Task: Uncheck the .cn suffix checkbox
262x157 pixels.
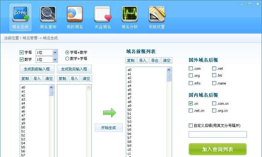Action: pos(191,103)
